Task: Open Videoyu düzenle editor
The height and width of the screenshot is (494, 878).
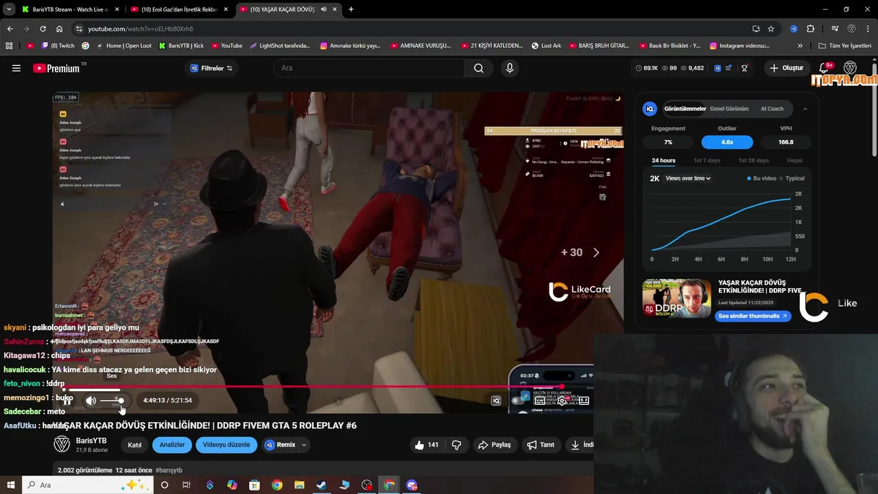Action: point(226,445)
